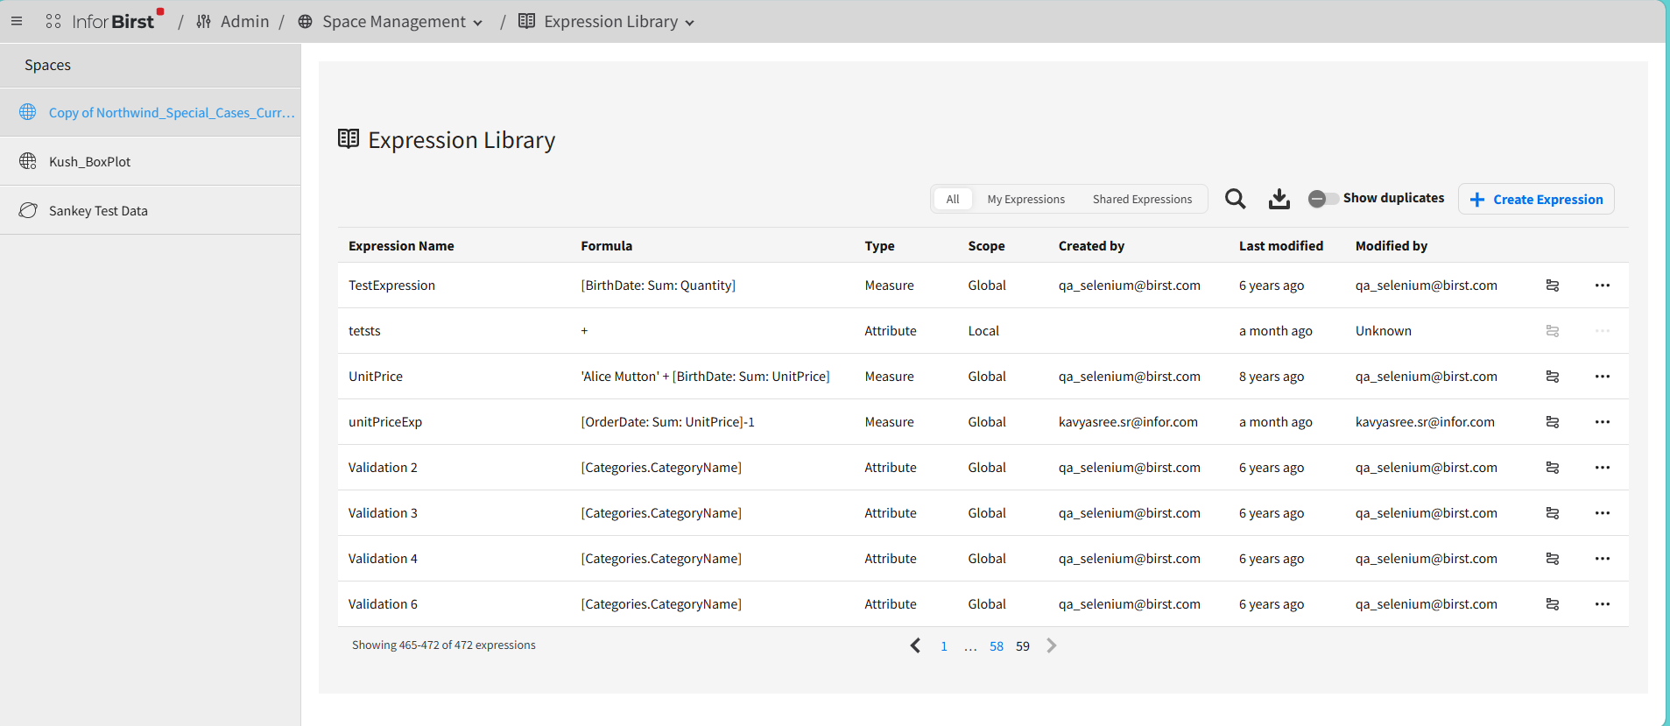Open dependencies icon for Validation 2 row
The image size is (1670, 726).
[x=1553, y=468]
